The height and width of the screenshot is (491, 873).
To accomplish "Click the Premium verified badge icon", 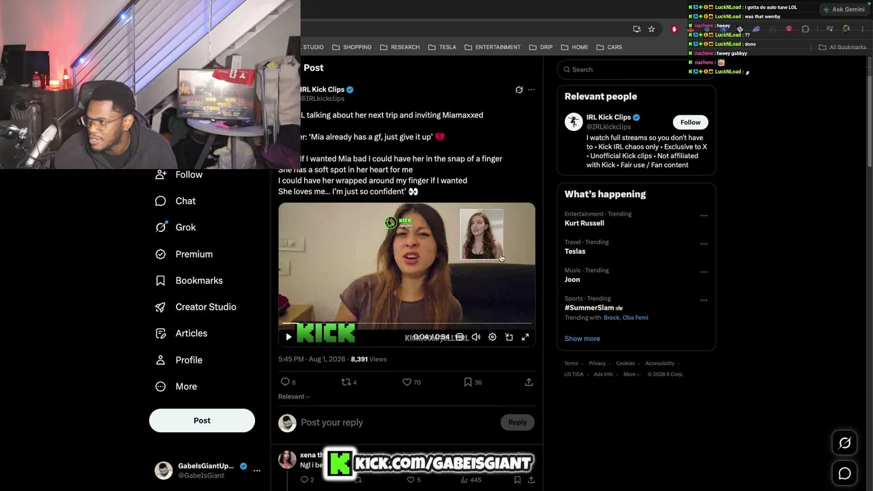I will coord(160,254).
